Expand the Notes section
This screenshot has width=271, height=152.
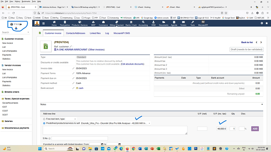click(262, 105)
